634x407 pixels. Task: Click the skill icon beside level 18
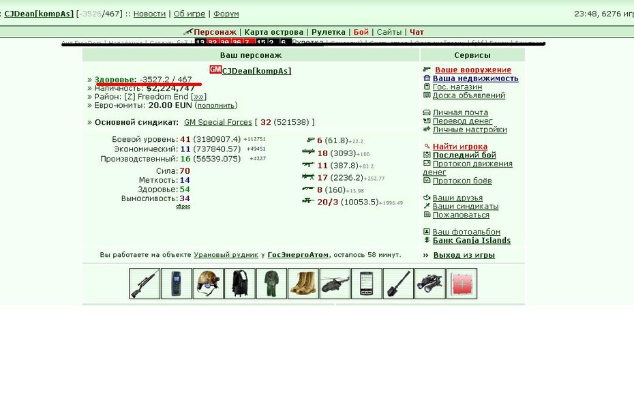pos(308,152)
